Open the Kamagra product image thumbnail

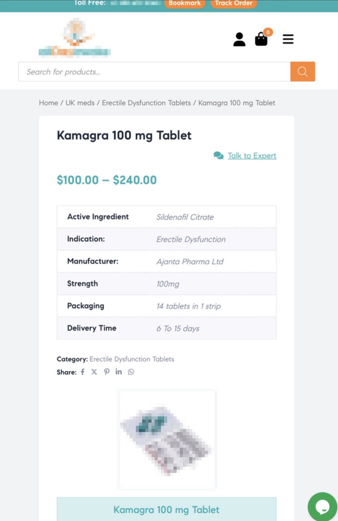tap(166, 439)
